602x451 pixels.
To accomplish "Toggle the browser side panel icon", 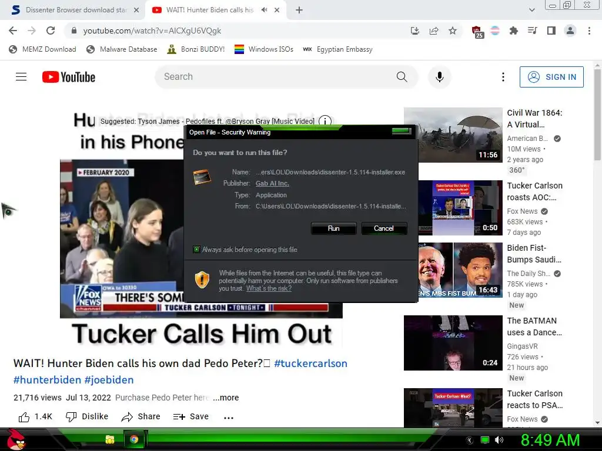I will [551, 31].
